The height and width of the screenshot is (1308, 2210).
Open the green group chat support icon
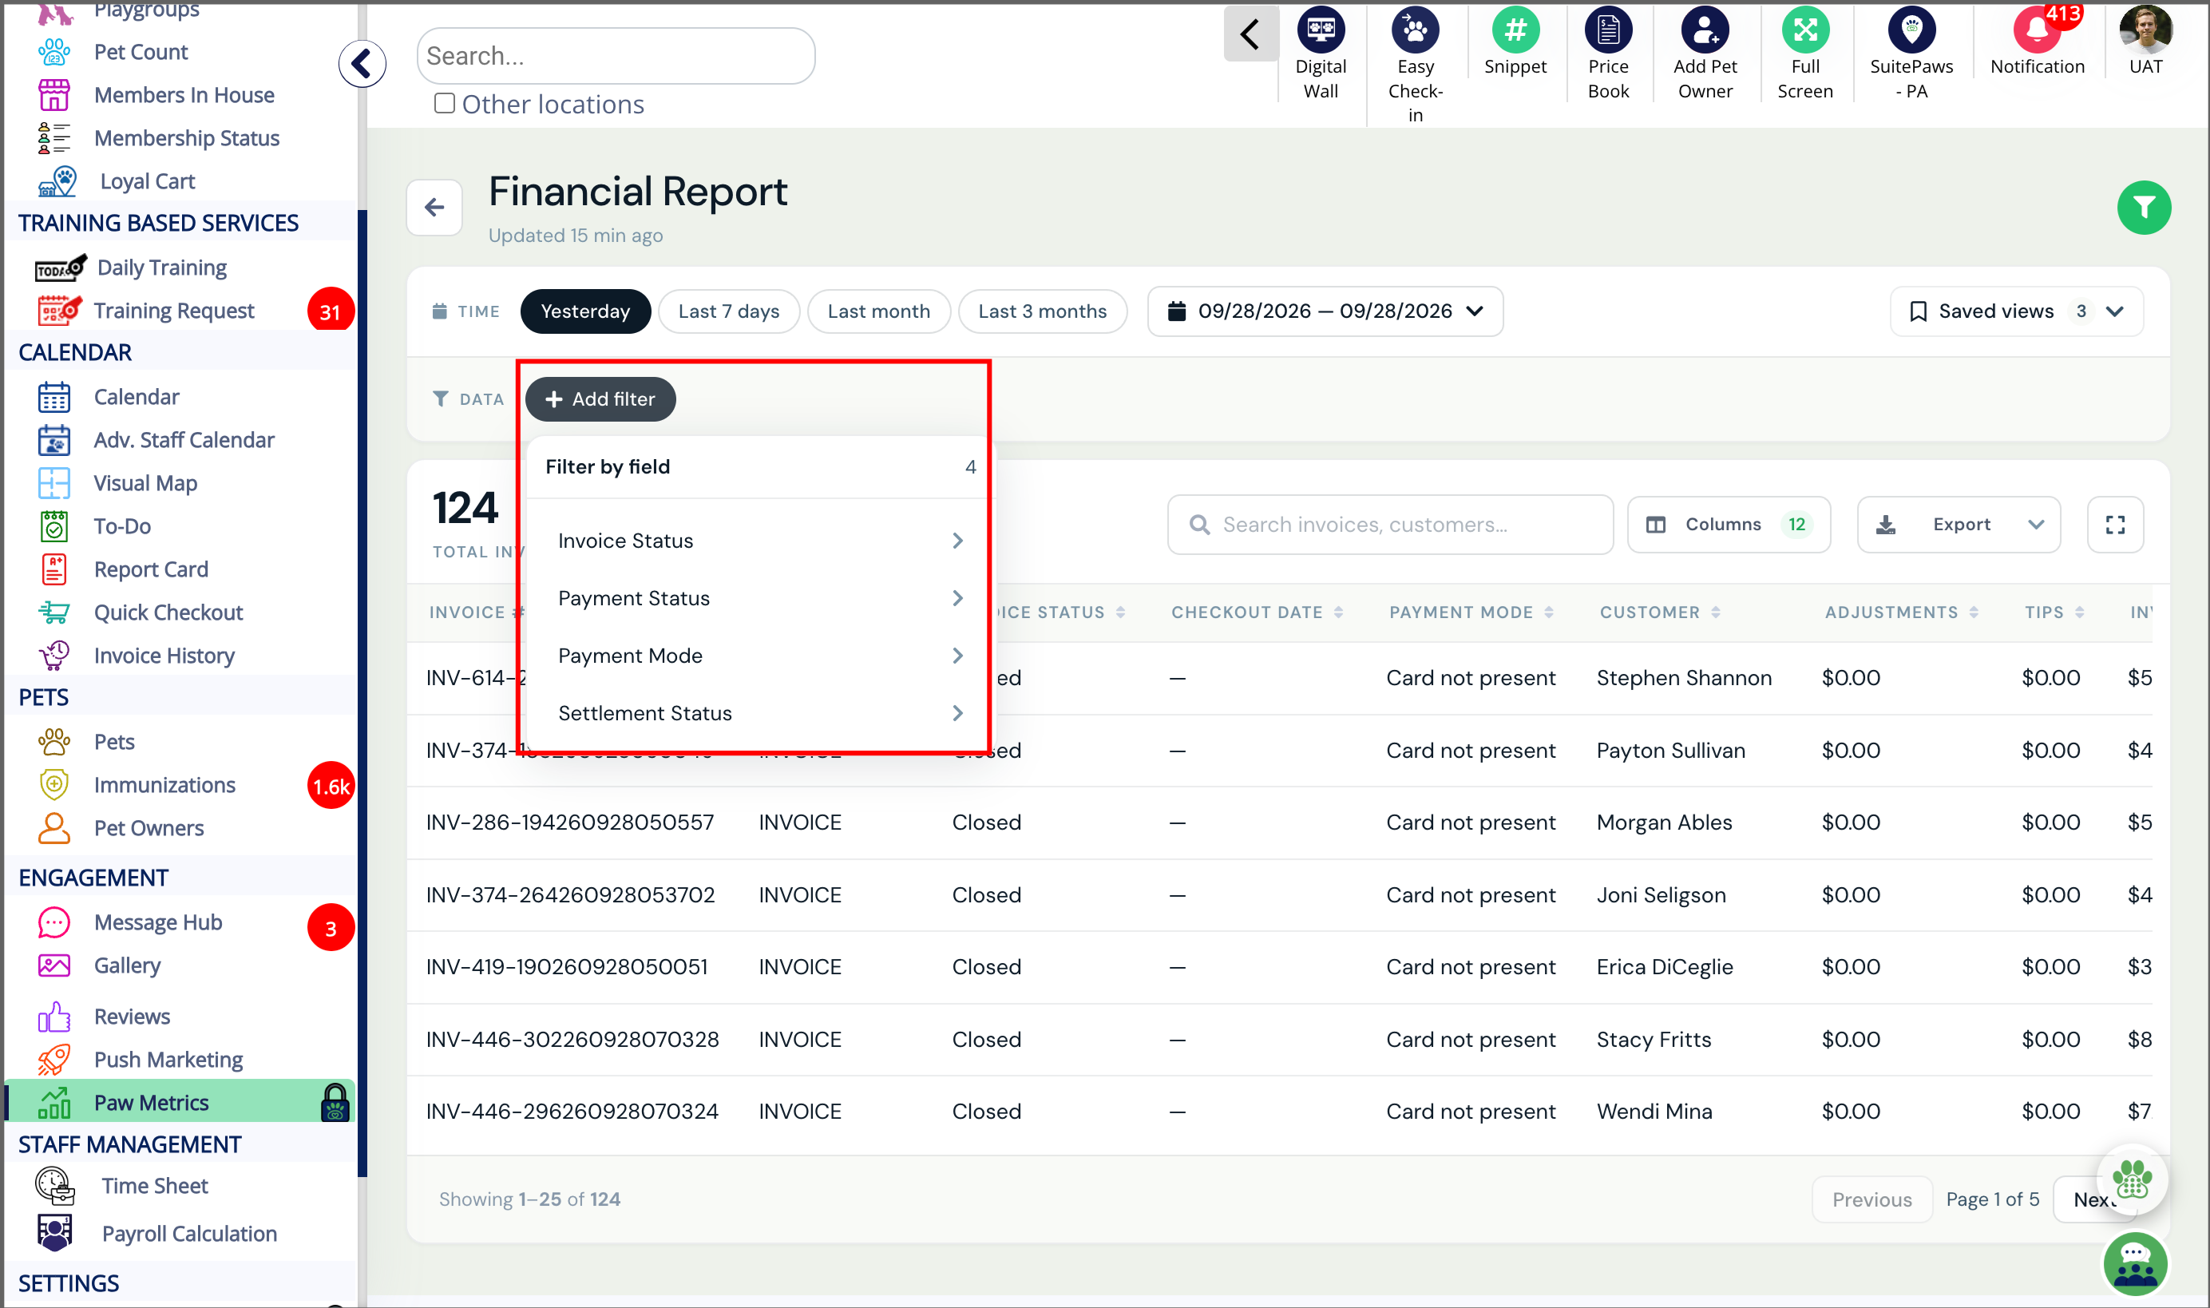click(2133, 1265)
